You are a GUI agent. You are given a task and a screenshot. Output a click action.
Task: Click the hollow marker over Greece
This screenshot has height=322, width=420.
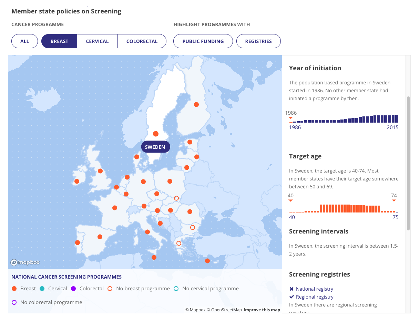click(178, 243)
